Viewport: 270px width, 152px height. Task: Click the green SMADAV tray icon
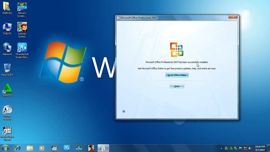click(x=231, y=148)
